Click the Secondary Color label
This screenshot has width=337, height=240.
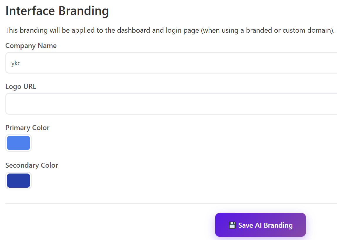pos(32,165)
